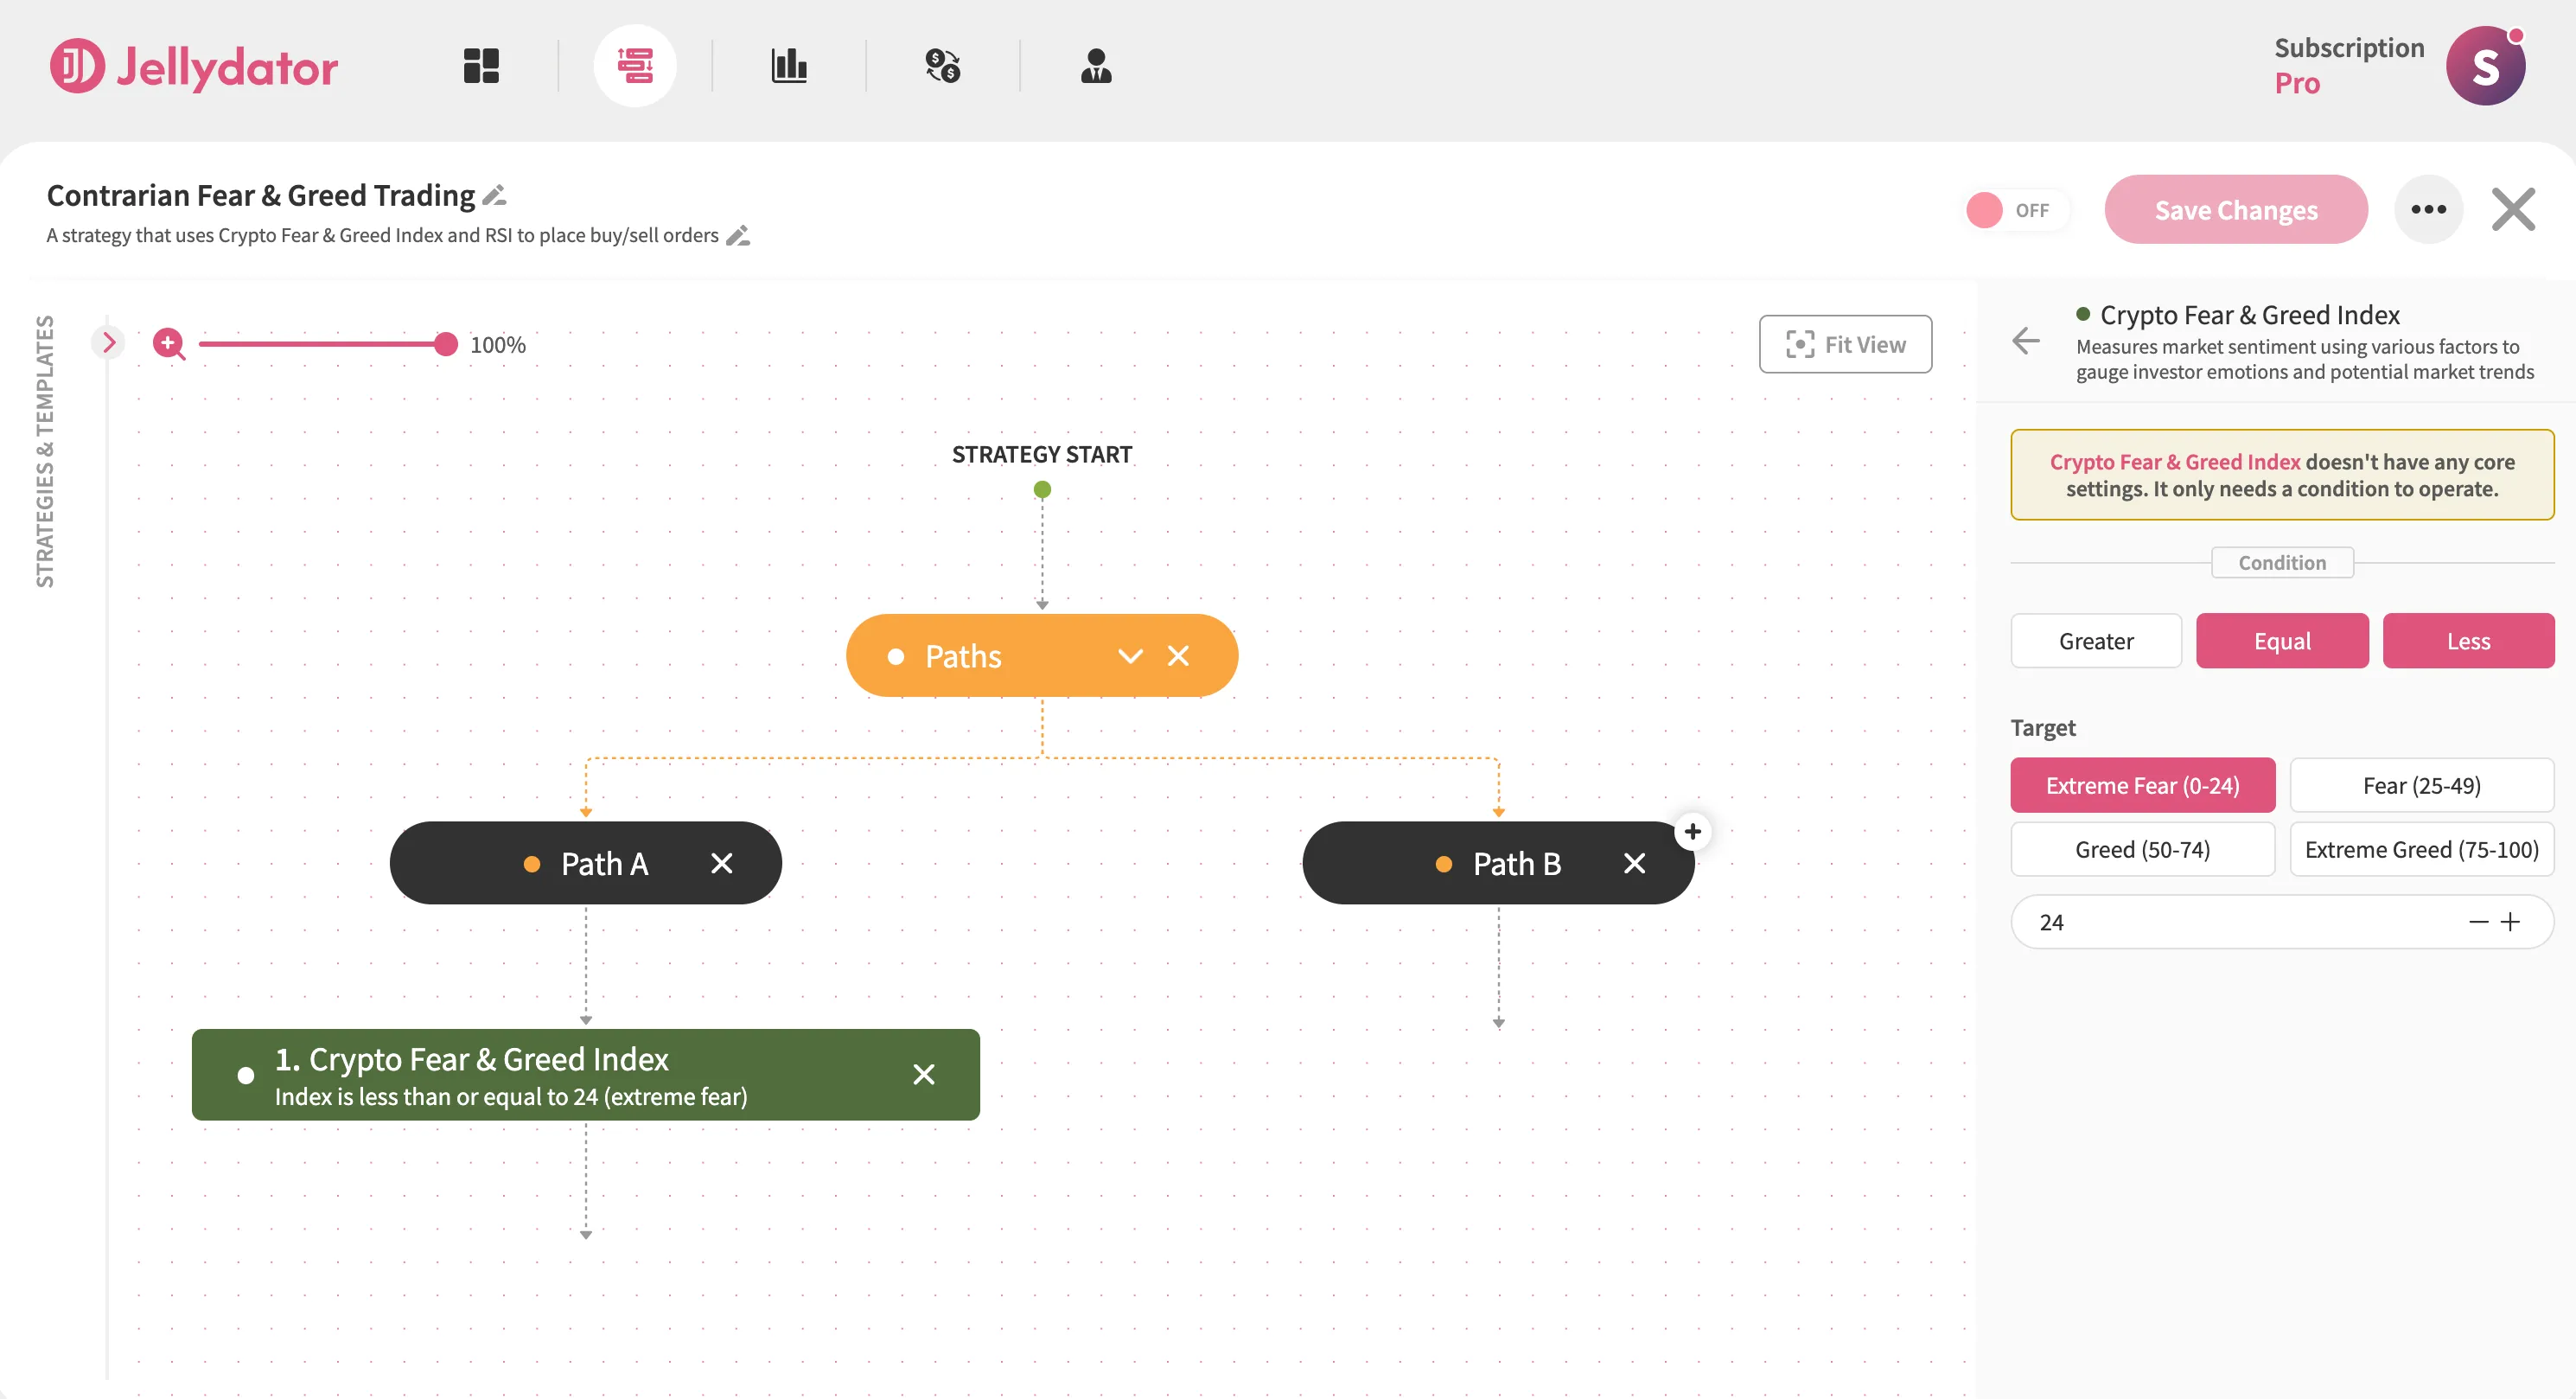This screenshot has width=2576, height=1399.
Task: Toggle the Less condition
Action: coord(2468,641)
